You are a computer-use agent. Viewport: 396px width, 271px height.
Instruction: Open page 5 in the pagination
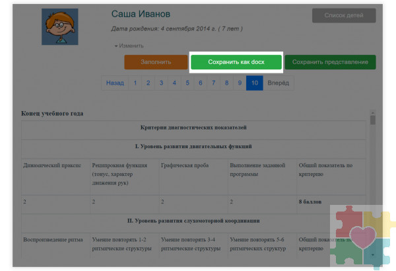pos(187,83)
